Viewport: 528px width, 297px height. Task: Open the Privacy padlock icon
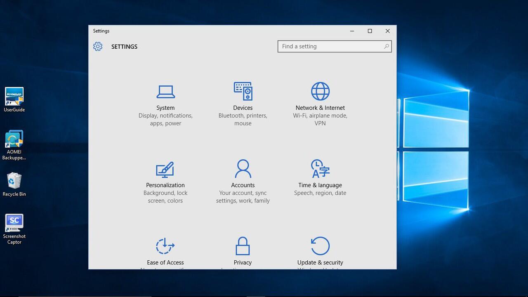click(x=243, y=246)
